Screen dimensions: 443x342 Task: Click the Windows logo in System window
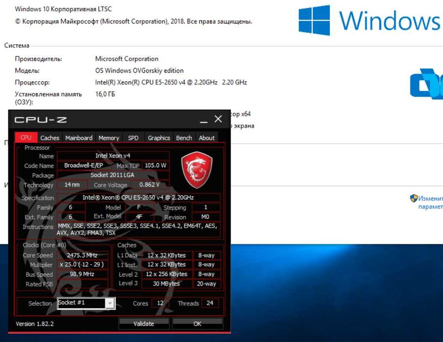tap(314, 21)
